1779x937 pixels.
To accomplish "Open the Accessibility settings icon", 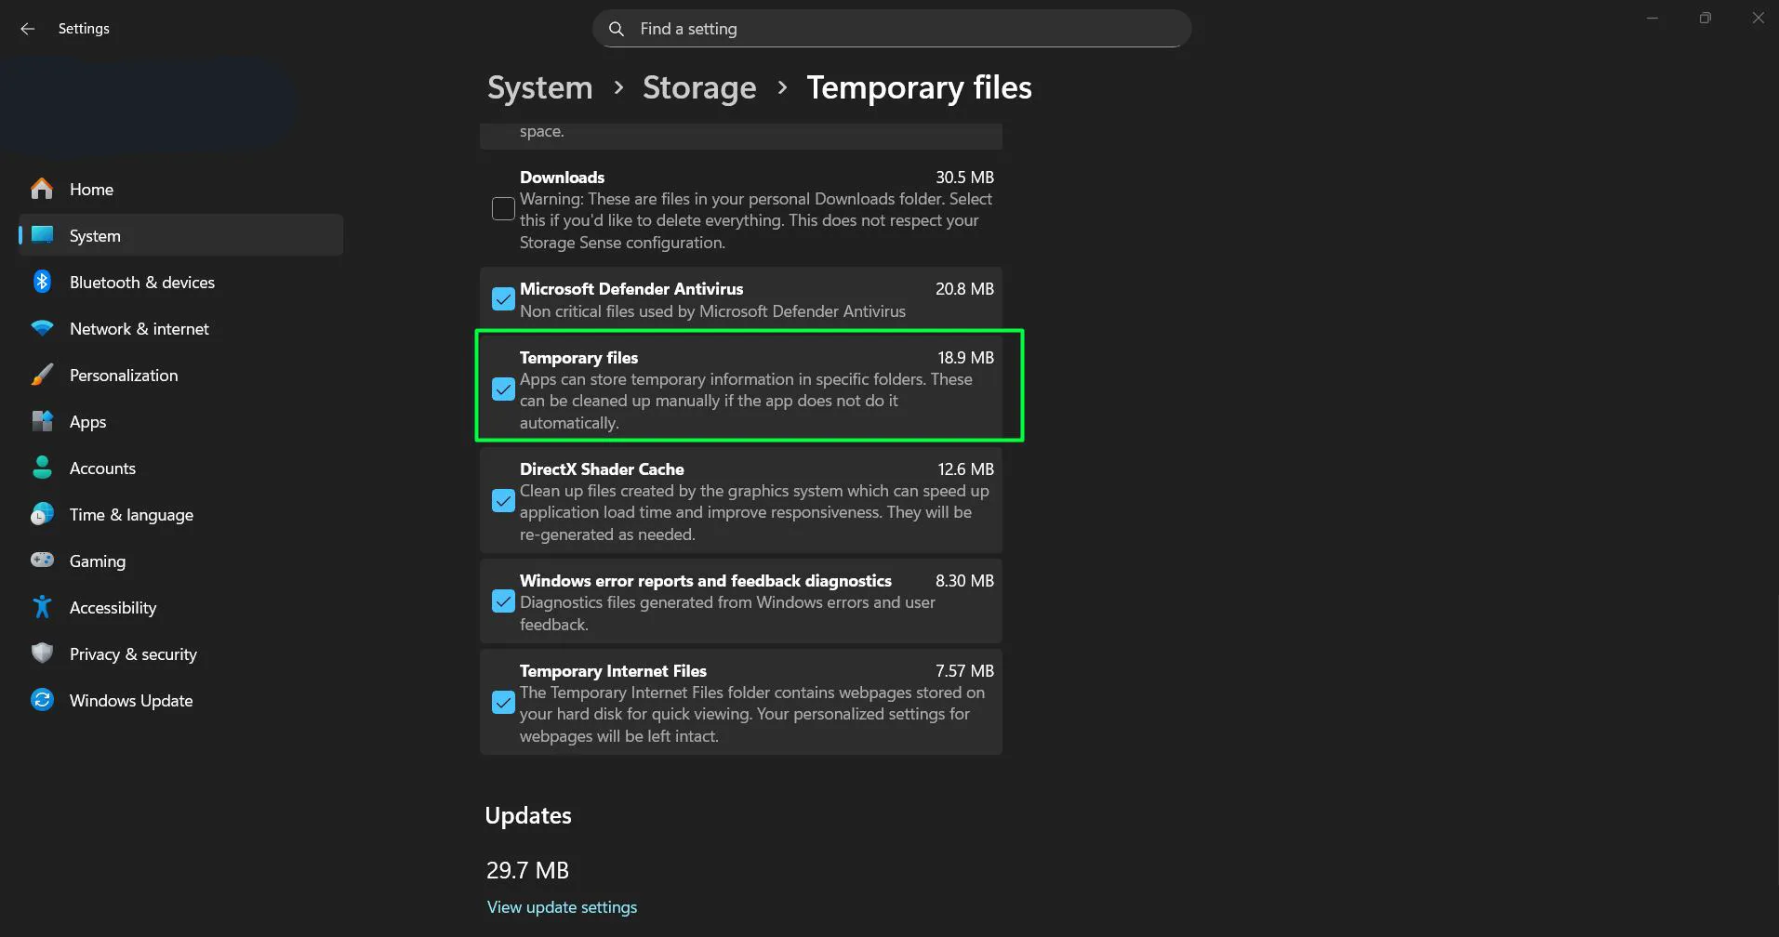I will tap(42, 607).
